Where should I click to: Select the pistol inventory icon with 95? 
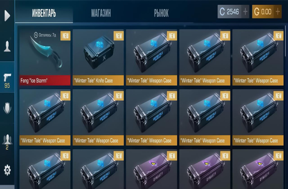[x=7, y=80]
